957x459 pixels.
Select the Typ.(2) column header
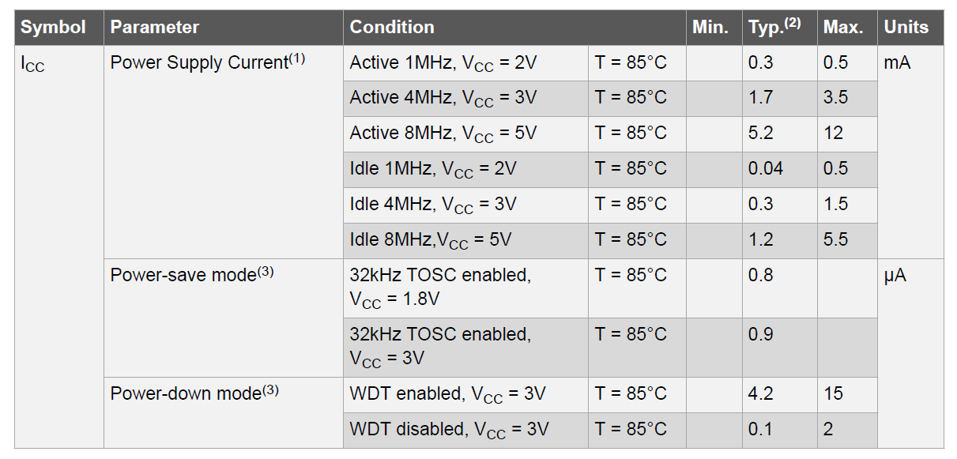[774, 28]
